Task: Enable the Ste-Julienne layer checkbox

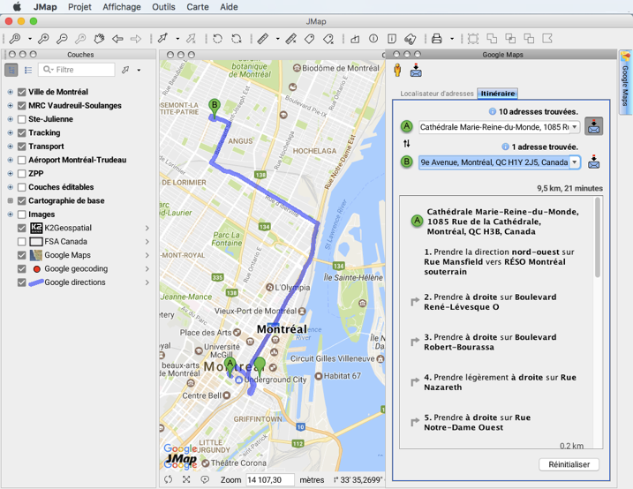Action: pos(22,119)
